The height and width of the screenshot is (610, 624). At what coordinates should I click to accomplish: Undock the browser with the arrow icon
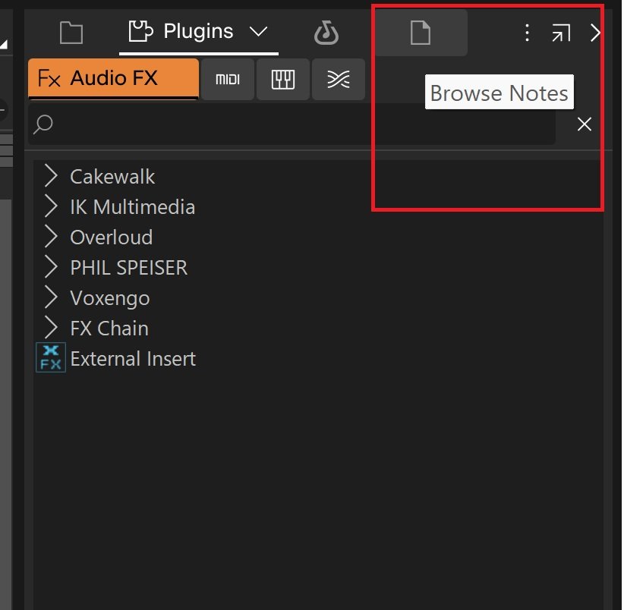point(561,33)
